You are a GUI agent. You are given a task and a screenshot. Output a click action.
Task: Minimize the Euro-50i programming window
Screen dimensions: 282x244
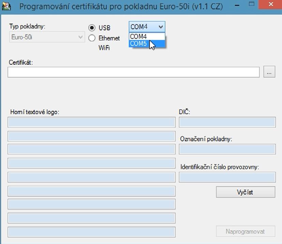237,5
